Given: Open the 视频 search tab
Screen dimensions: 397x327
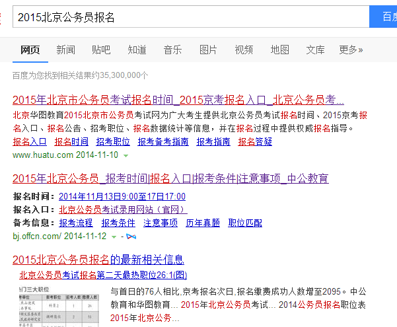Looking at the screenshot, I should [x=244, y=50].
